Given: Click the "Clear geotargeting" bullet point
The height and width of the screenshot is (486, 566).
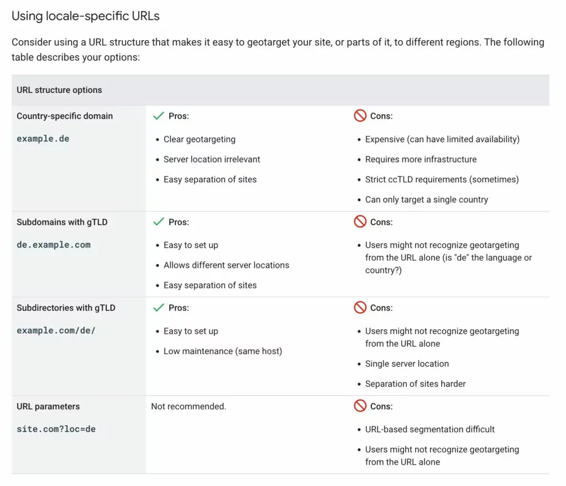Looking at the screenshot, I should (x=200, y=139).
